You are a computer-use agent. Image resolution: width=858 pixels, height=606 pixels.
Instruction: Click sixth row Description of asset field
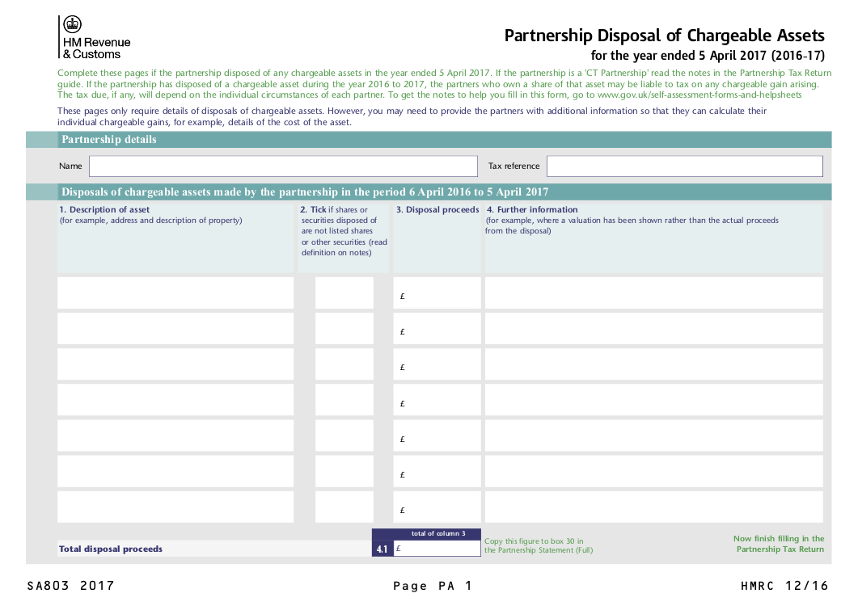175,471
